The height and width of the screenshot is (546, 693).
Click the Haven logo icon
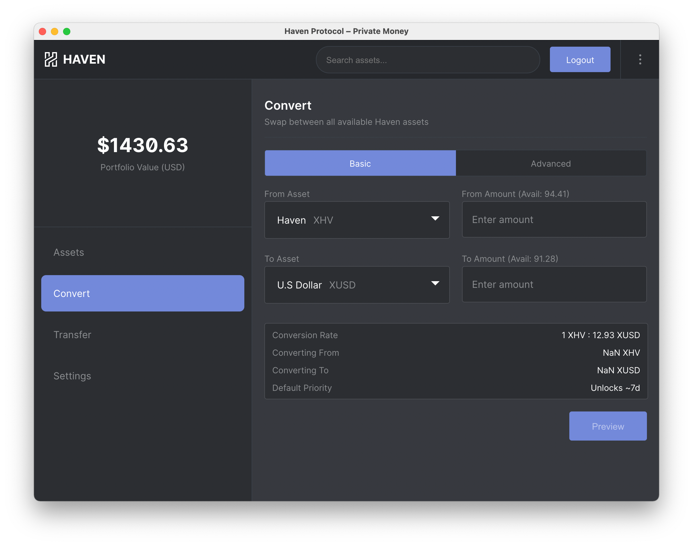click(51, 59)
